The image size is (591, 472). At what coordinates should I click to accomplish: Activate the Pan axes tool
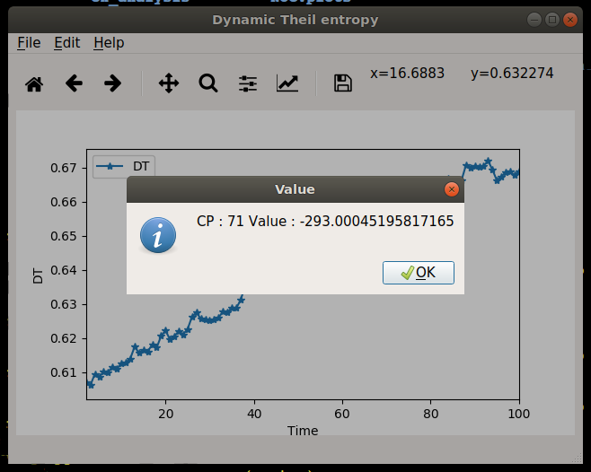169,83
